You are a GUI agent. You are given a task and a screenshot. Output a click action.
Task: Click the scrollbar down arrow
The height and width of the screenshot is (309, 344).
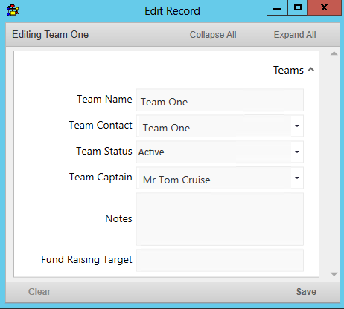coord(334,274)
